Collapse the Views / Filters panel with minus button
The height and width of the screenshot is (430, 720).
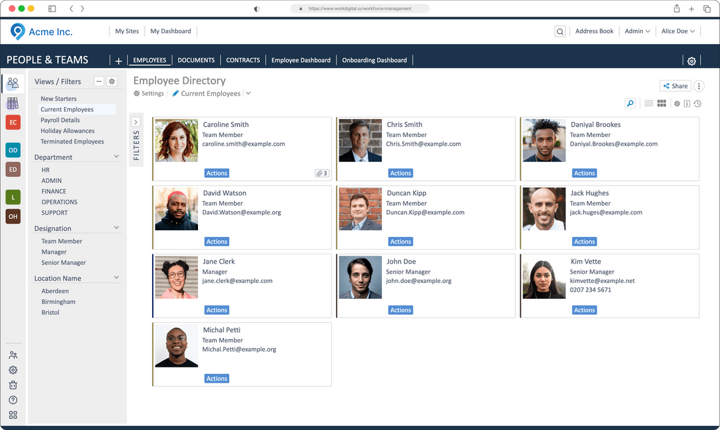click(99, 81)
